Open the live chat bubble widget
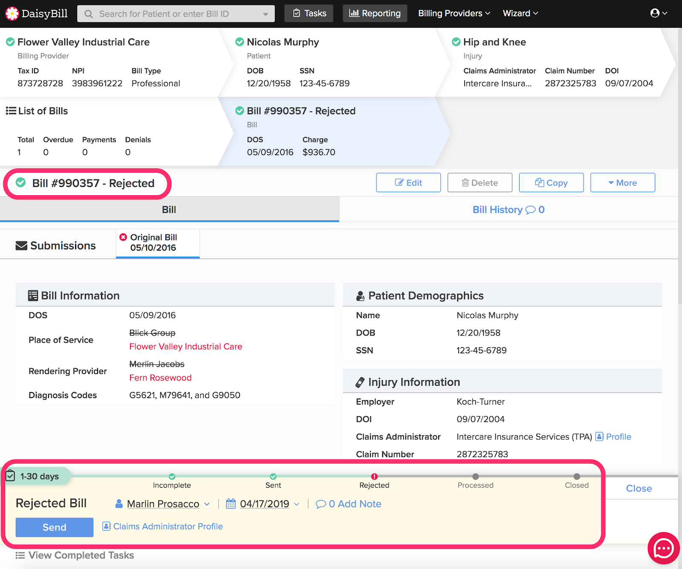The image size is (682, 569). pyautogui.click(x=663, y=548)
